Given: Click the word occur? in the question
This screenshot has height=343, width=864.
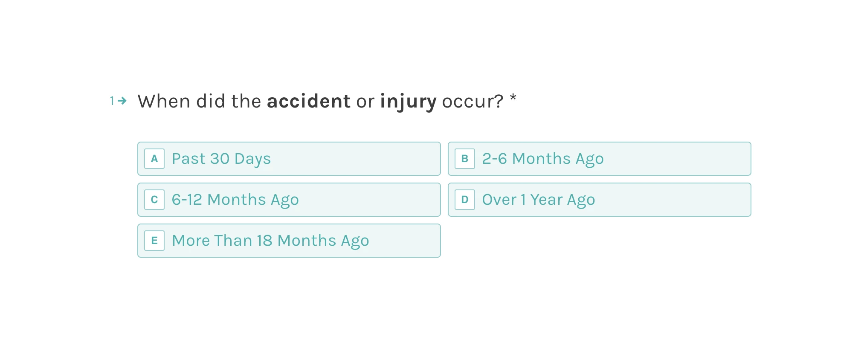Looking at the screenshot, I should [x=473, y=102].
